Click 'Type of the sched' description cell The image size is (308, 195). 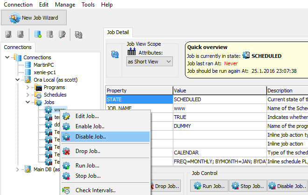(x=287, y=153)
